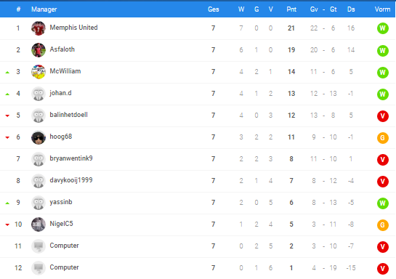Click Asfaloth's profile picture
Image resolution: width=396 pixels, height=279 pixels.
(x=39, y=50)
